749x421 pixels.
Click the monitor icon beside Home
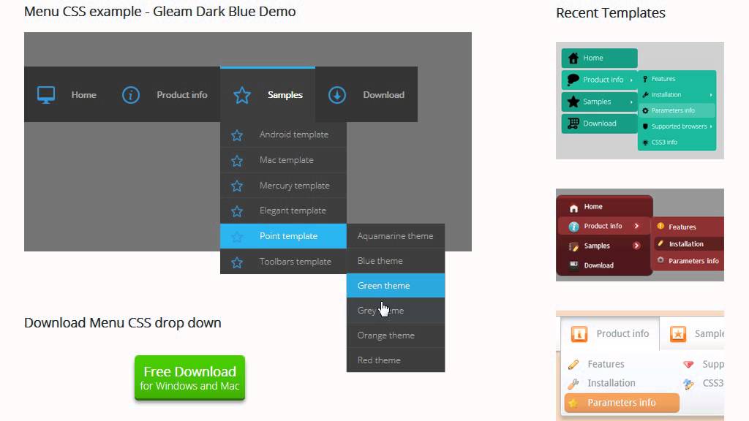tap(46, 95)
